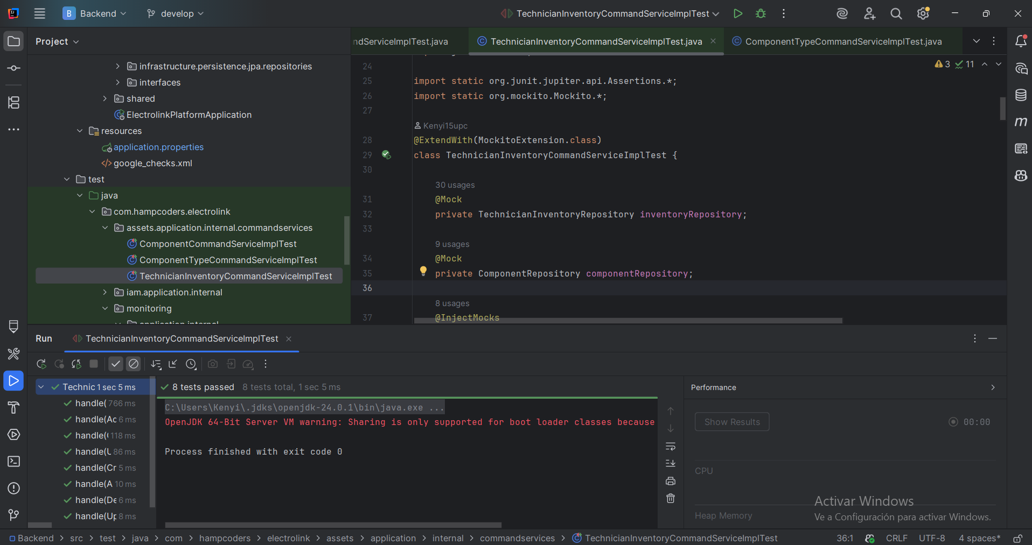The height and width of the screenshot is (545, 1032).
Task: Open GitHub Copilot tool window icon
Action: (1021, 176)
